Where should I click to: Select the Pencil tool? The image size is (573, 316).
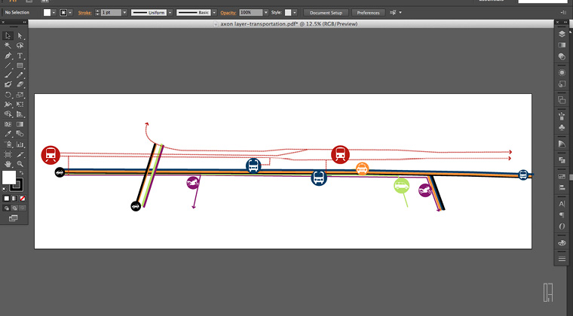point(20,75)
